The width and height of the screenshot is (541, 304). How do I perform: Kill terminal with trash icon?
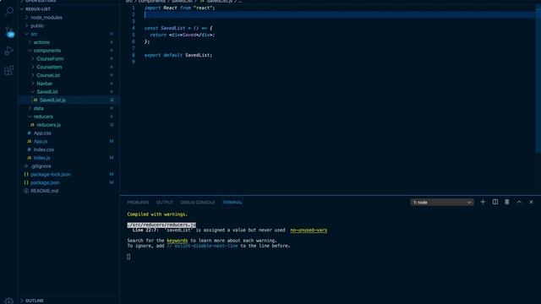[x=507, y=202]
